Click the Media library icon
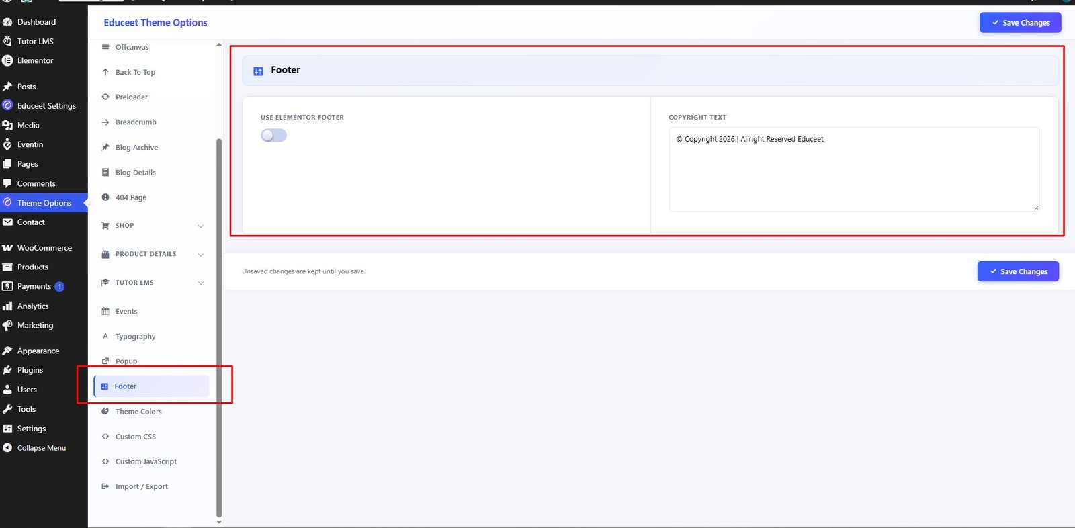 pyautogui.click(x=7, y=125)
